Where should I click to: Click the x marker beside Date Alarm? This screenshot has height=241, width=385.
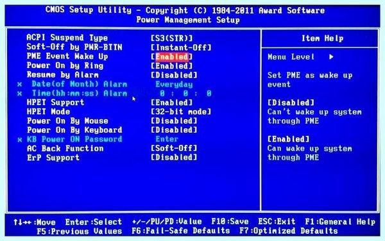coord(20,85)
